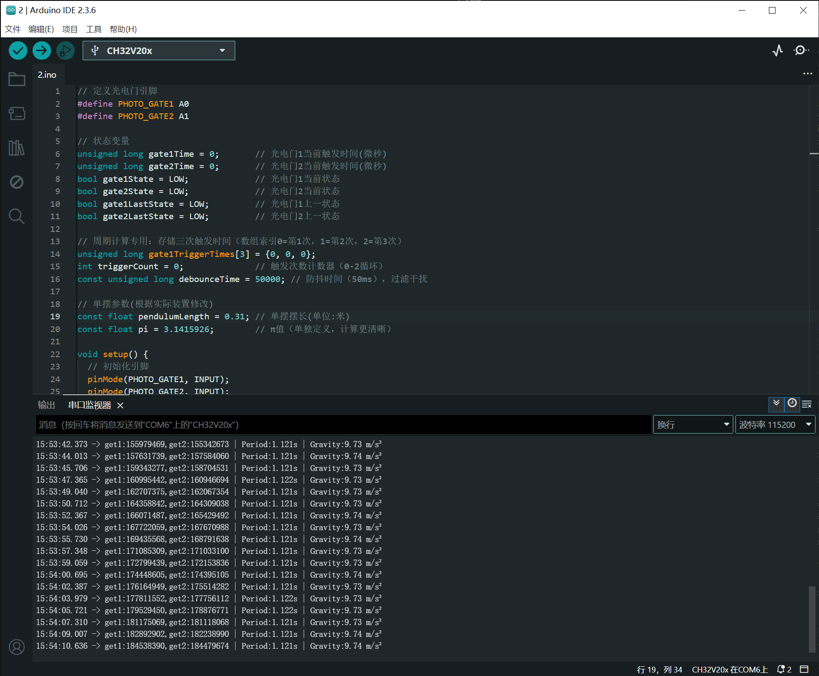
Task: Open the Boards Manager sidebar icon
Action: coord(17,113)
